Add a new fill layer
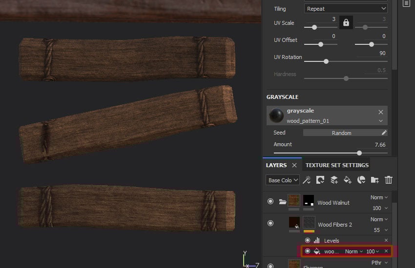This screenshot has height=268, width=415. [348, 180]
